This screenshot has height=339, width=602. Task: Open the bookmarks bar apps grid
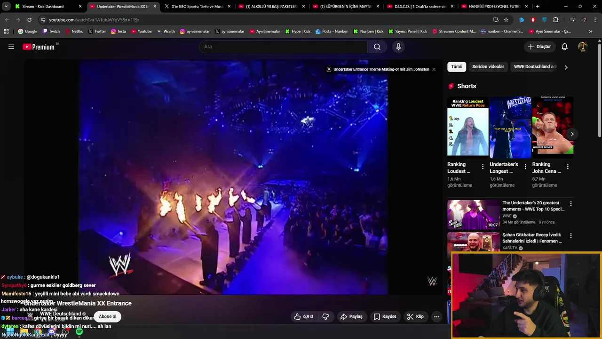click(x=6, y=32)
